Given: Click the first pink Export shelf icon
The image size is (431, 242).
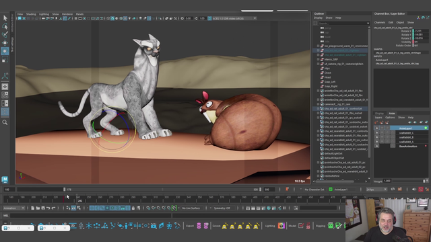Looking at the screenshot, I should point(199,226).
